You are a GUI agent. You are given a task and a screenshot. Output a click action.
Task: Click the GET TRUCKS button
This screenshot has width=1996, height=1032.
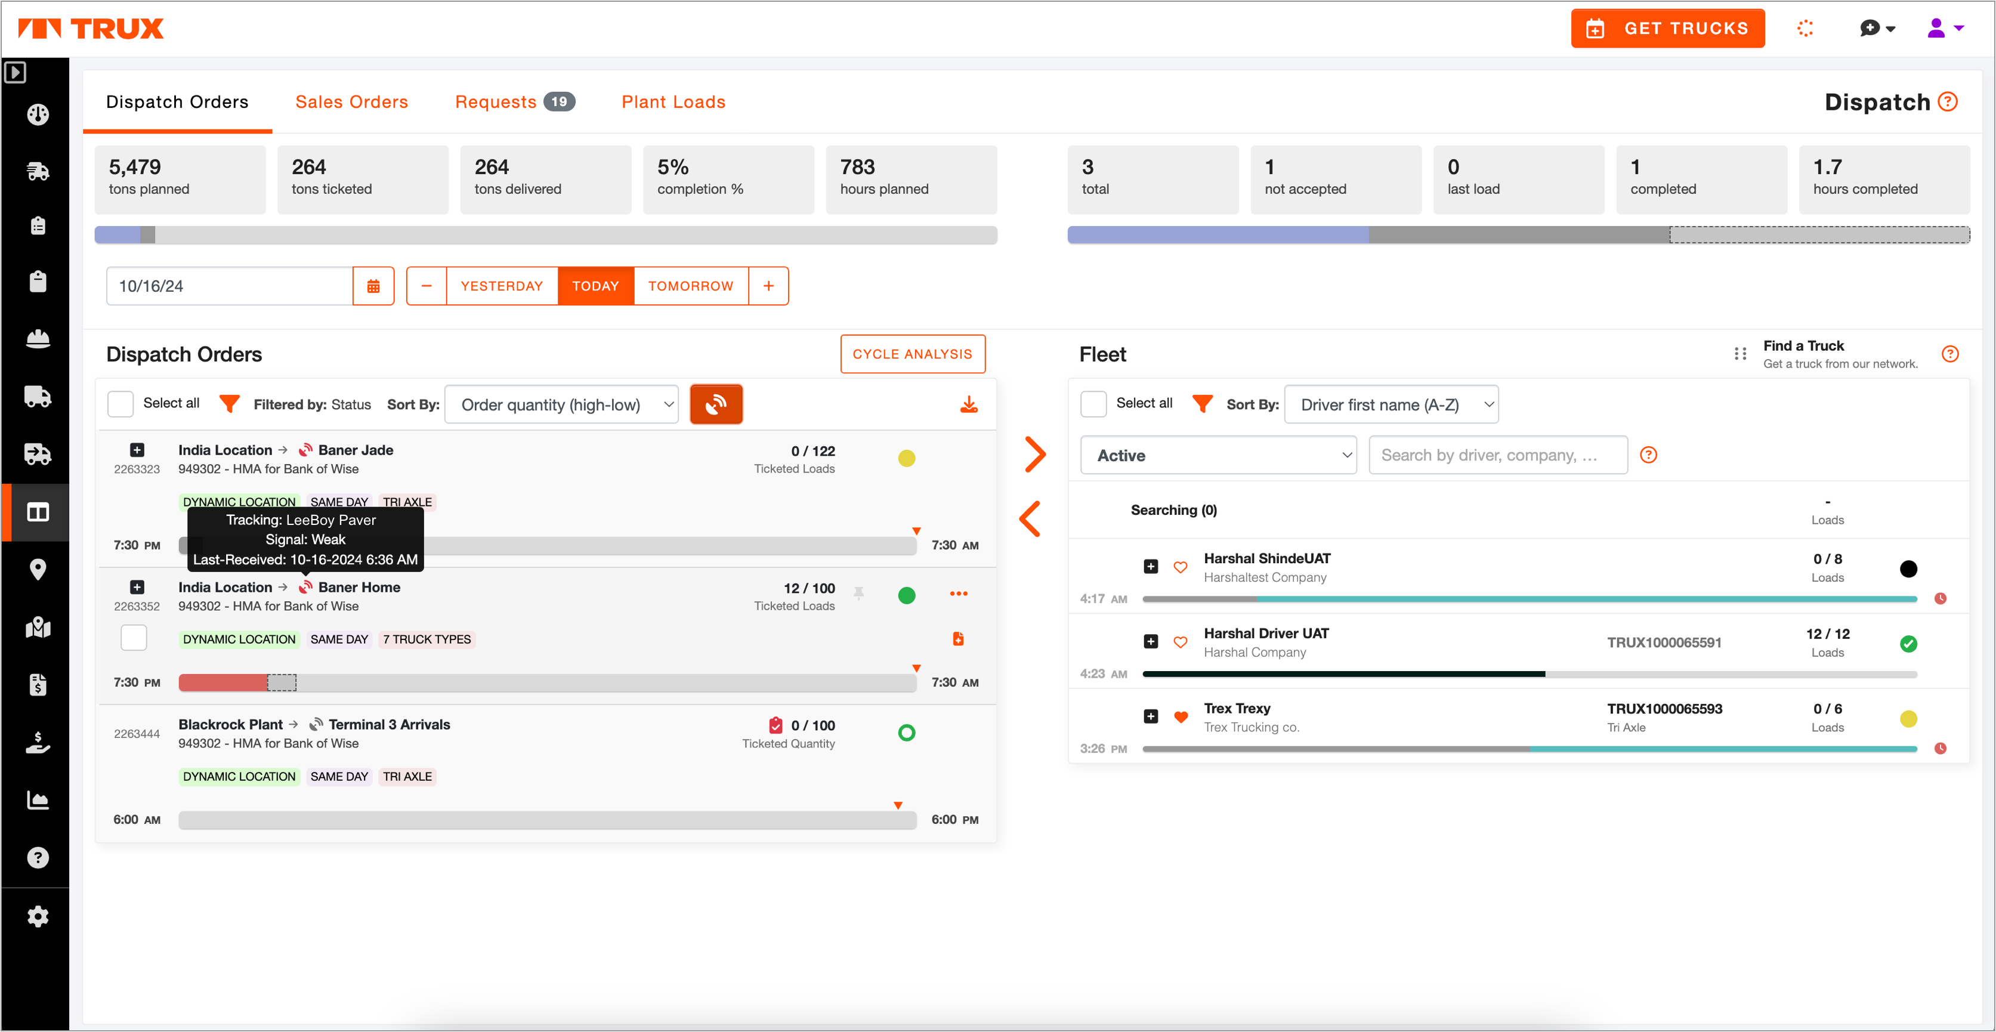[x=1667, y=29]
